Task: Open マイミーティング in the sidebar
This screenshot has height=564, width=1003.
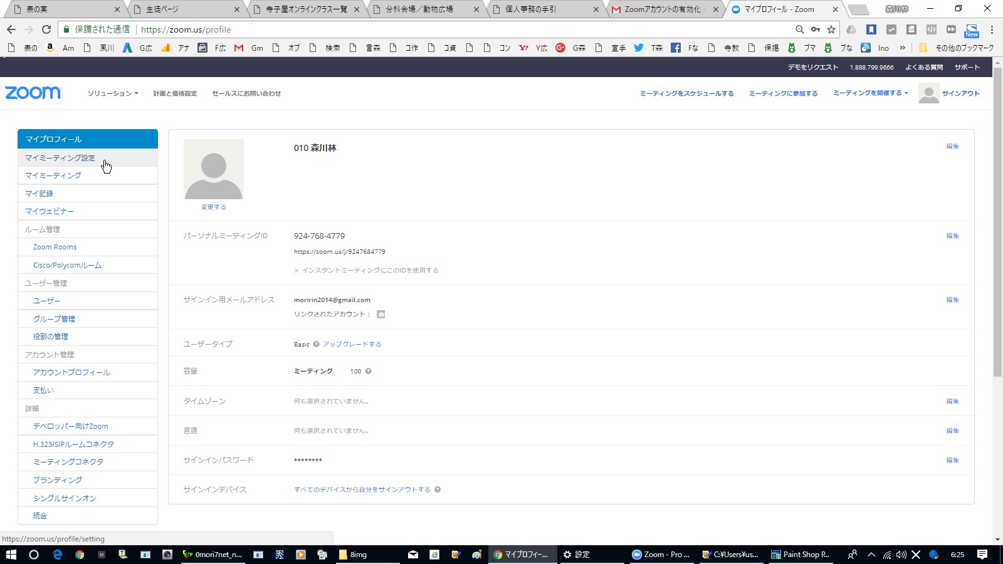Action: click(x=88, y=175)
